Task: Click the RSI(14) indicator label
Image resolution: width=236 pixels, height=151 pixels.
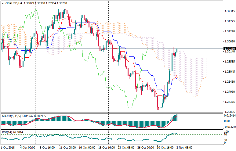Action: pos(9,132)
